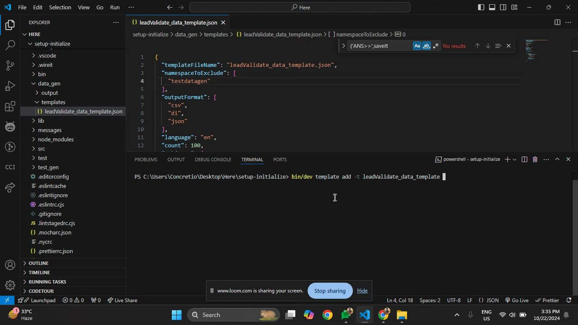Expand the OUTLINE section
The height and width of the screenshot is (325, 578).
(38, 263)
